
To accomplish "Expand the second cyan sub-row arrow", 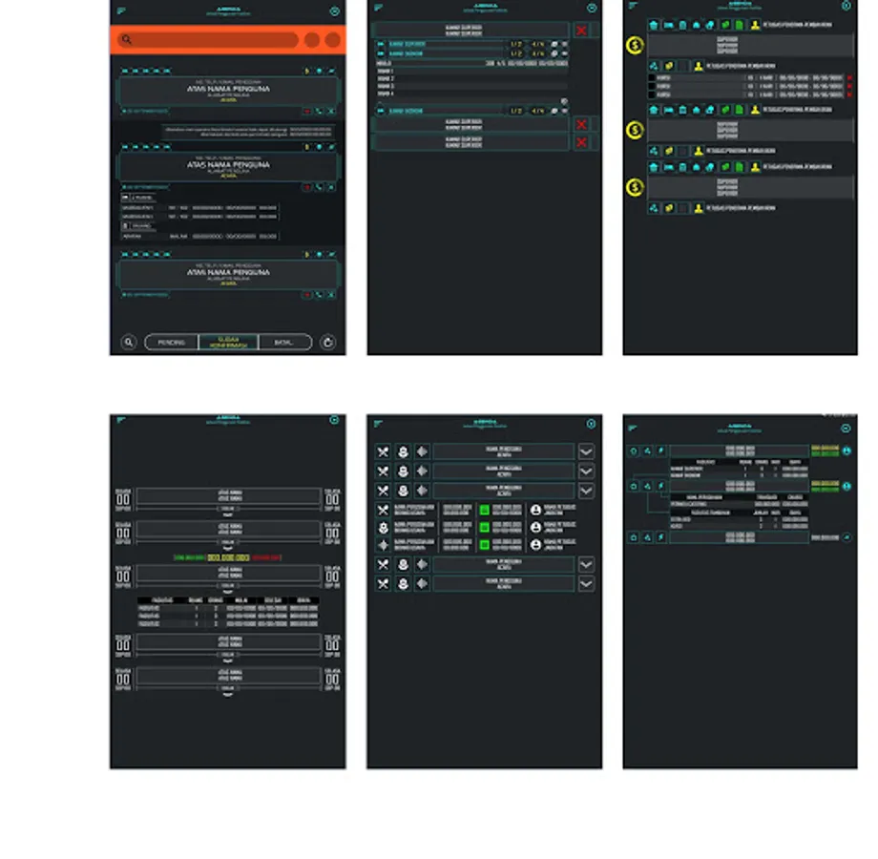I will 381,53.
